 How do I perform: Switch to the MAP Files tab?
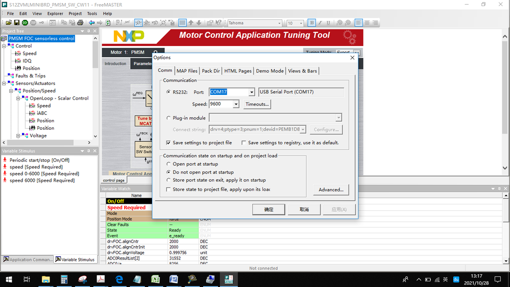click(x=187, y=71)
